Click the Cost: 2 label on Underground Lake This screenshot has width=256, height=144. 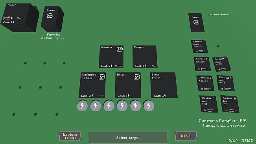tap(87, 96)
